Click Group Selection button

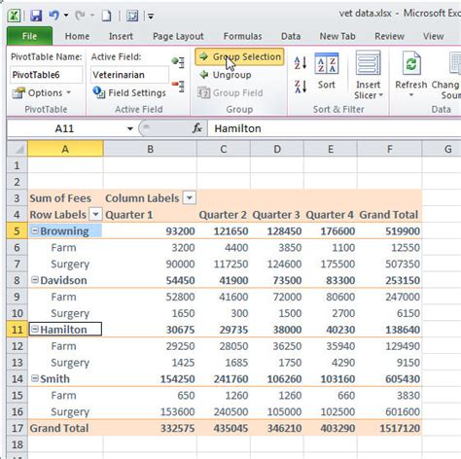[239, 56]
